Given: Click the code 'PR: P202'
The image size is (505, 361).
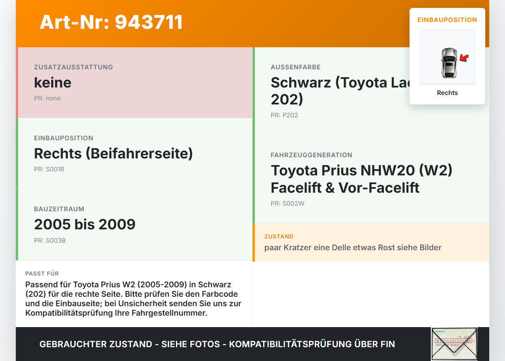Looking at the screenshot, I should point(284,115).
